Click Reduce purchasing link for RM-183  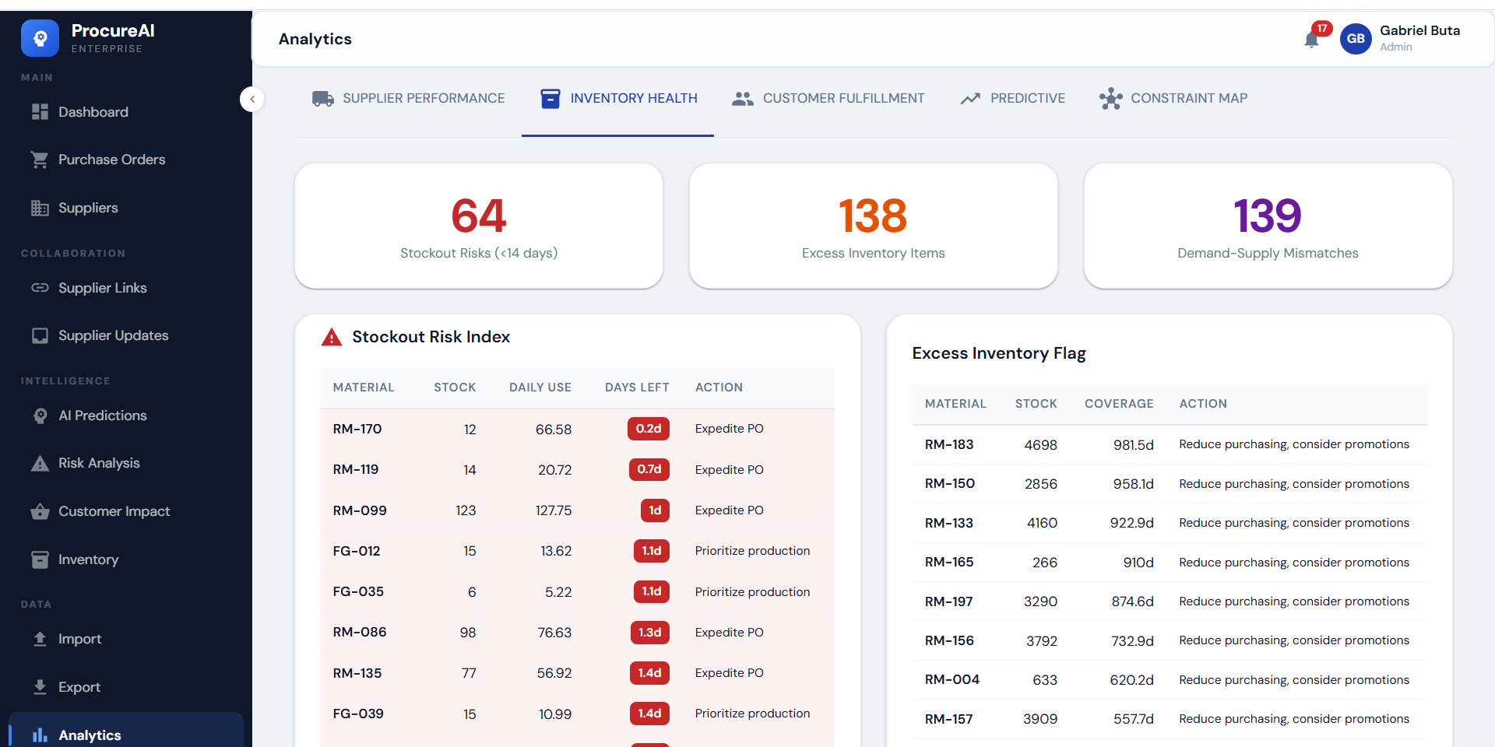coord(1293,444)
